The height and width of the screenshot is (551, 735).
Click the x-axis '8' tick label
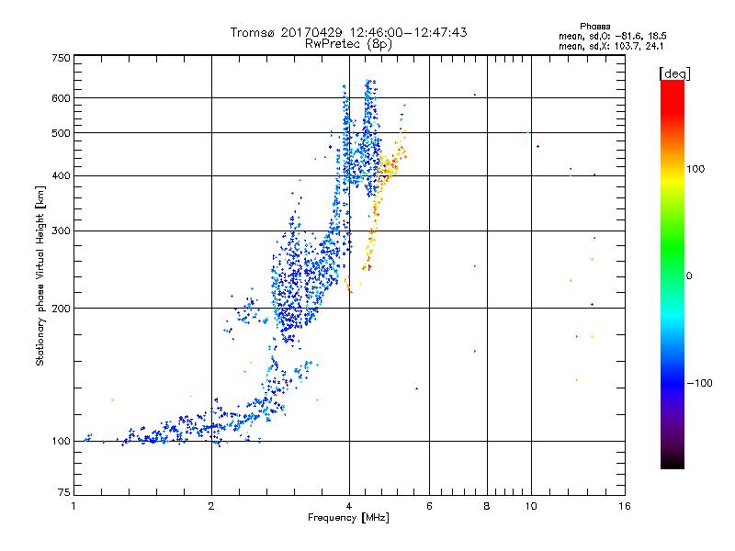[x=487, y=506]
